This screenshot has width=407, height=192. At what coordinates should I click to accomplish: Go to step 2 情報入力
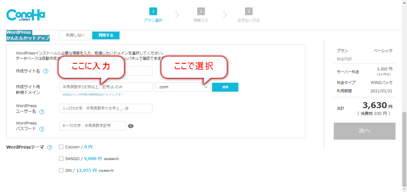pos(201,15)
